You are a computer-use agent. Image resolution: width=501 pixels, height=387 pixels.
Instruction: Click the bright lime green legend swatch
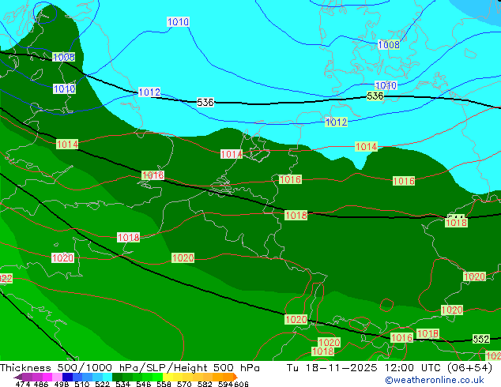(157, 377)
